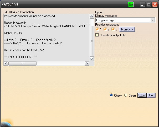Click the "*** END OF PROCESS ***" line
This screenshot has width=159, height=127.
coord(20,57)
